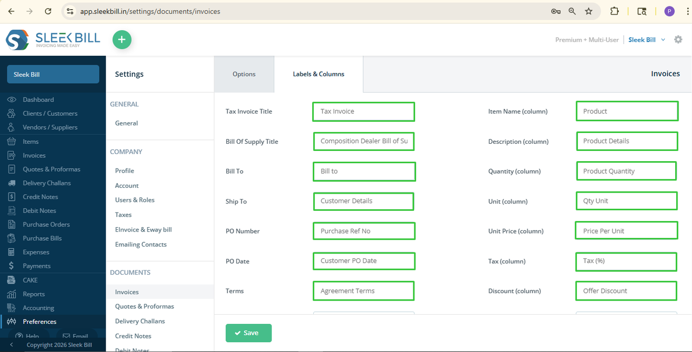Viewport: 692px width, 352px height.
Task: Edit the Unit Price column field
Action: click(x=627, y=231)
